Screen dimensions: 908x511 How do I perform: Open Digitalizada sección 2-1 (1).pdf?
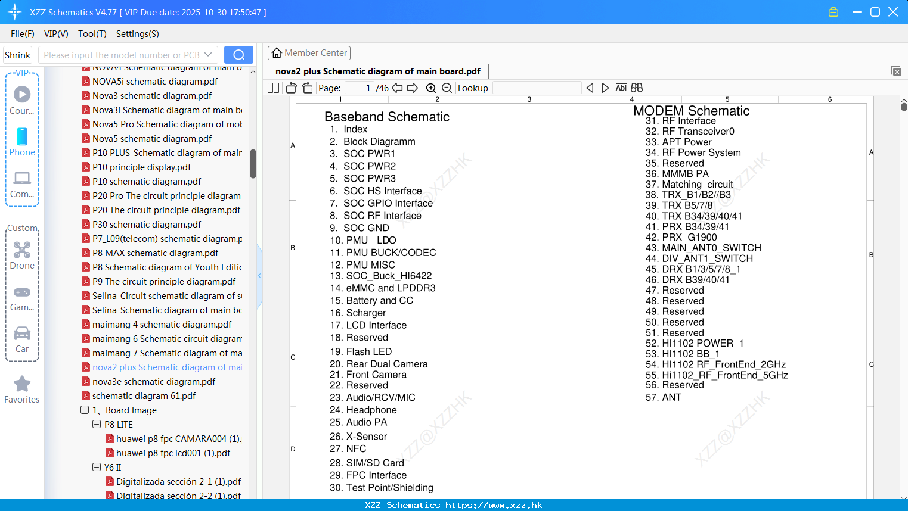click(x=179, y=481)
